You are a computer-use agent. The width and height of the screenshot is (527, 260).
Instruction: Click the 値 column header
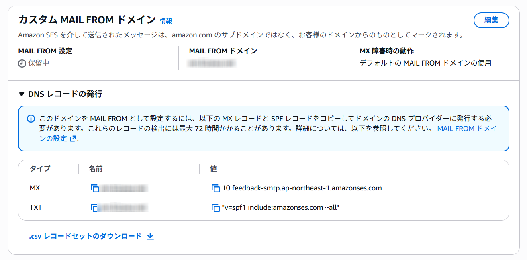pyautogui.click(x=213, y=169)
